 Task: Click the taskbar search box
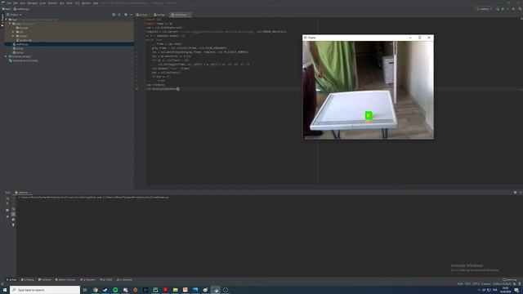45,290
